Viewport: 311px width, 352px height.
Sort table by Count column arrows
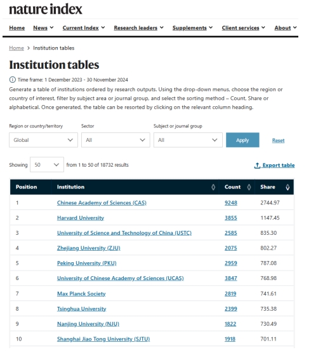249,187
